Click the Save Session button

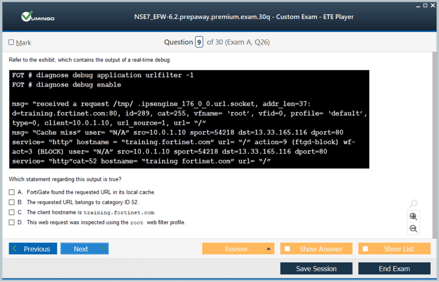pyautogui.click(x=316, y=269)
